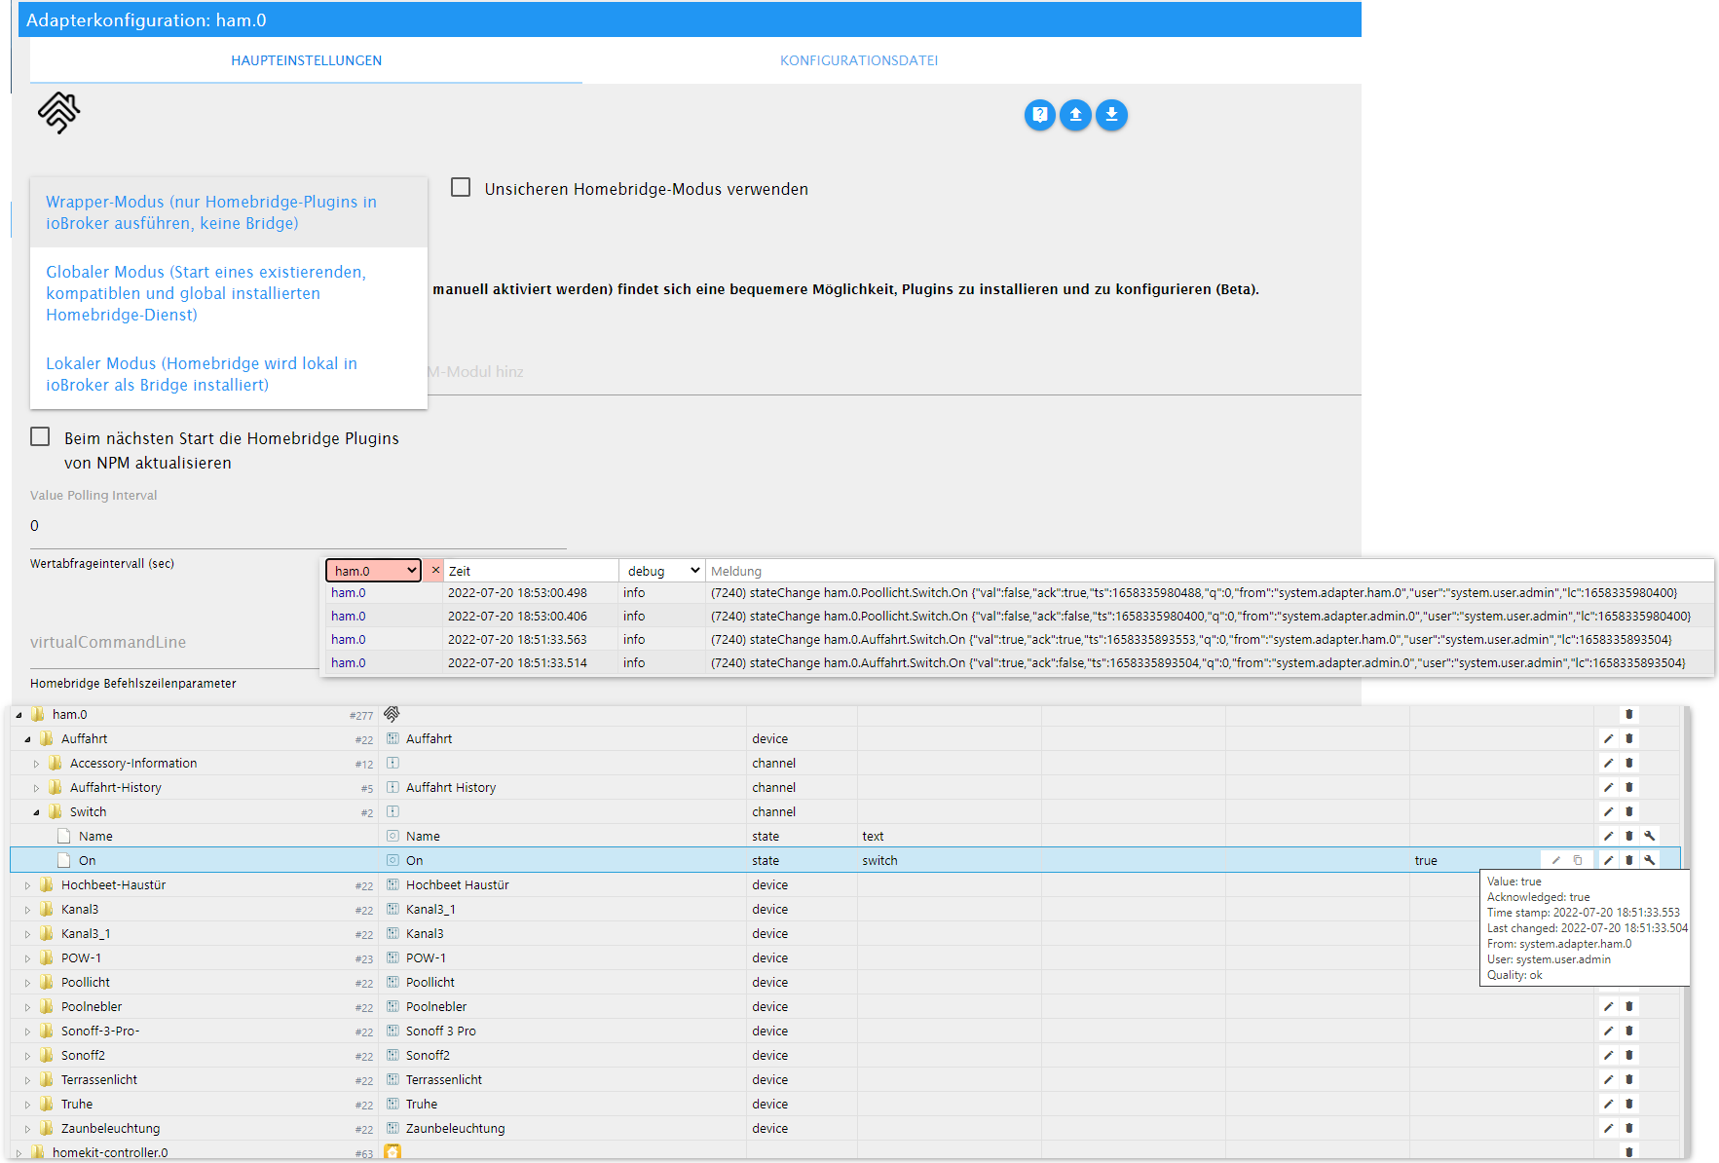Delete the Accessory-Information channel
1719x1163 pixels.
pyautogui.click(x=1628, y=764)
